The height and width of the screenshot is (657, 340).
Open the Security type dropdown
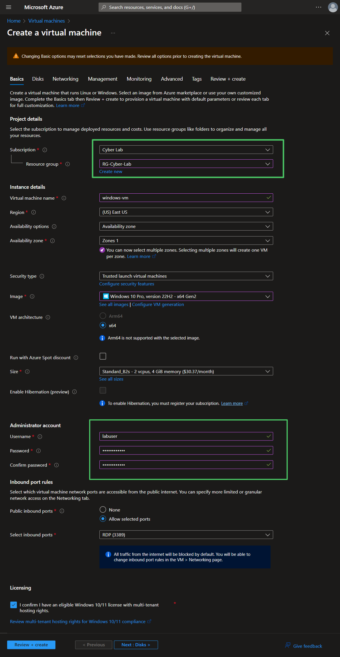pos(186,276)
